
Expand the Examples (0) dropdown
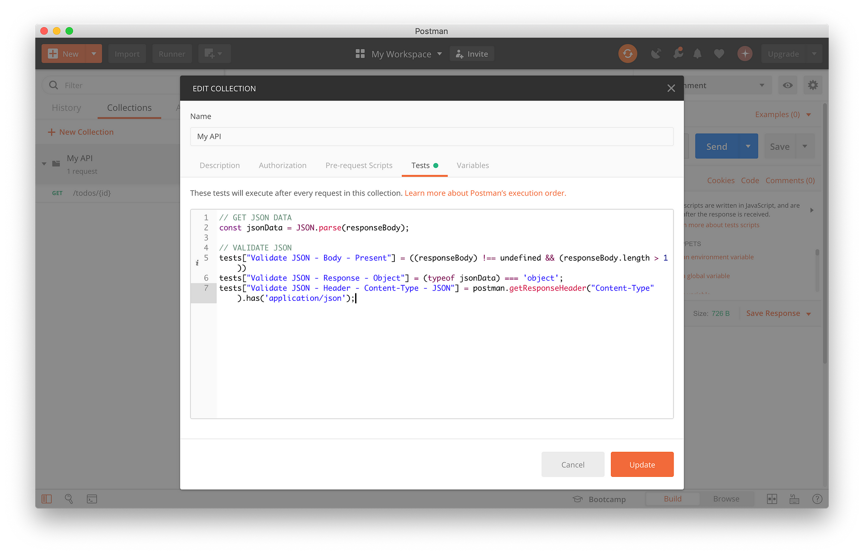[x=809, y=115]
